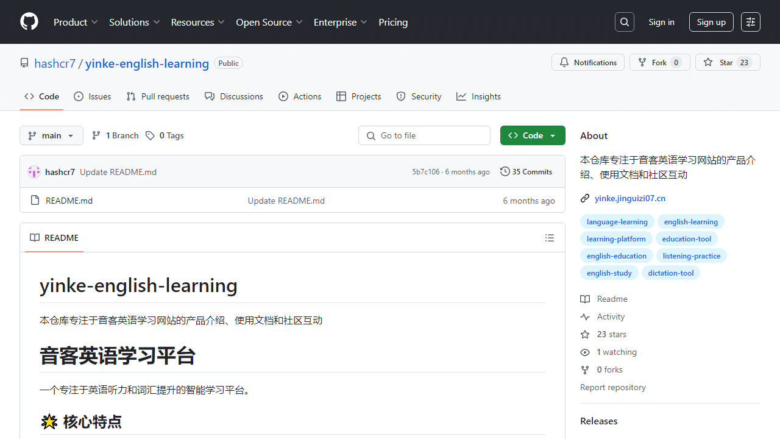Open README.md row's Update README.md commit message
Viewport: 780px width, 439px height.
point(286,201)
